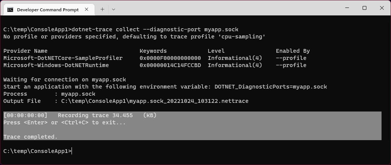Close the terminal window

(382, 8)
